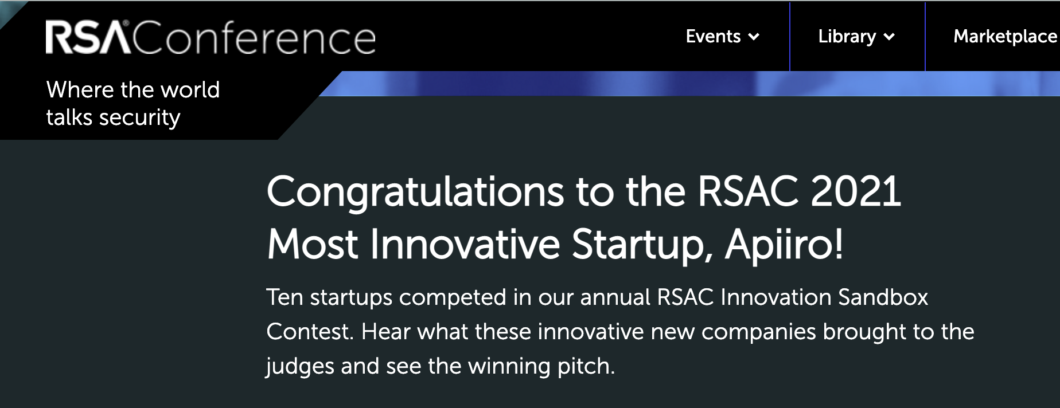1060x408 pixels.
Task: Click the 'Conference' word in the logo
Action: pos(254,38)
